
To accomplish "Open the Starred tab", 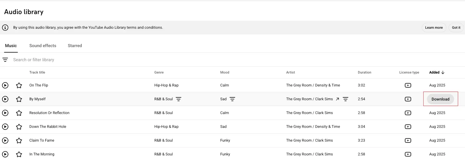I will point(75,46).
